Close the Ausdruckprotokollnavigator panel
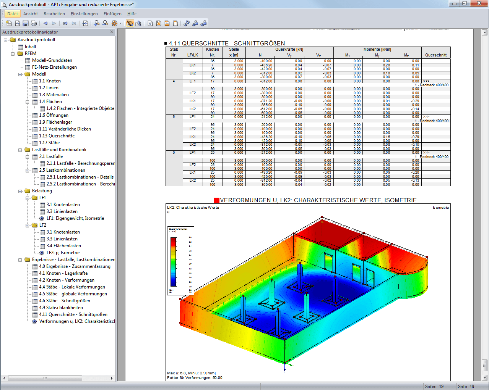Image resolution: width=489 pixels, height=390 pixels. point(112,32)
